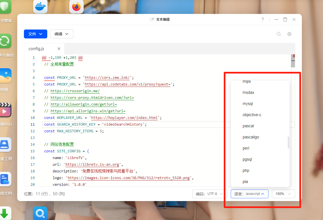Choose pla in the language list

(x=245, y=182)
